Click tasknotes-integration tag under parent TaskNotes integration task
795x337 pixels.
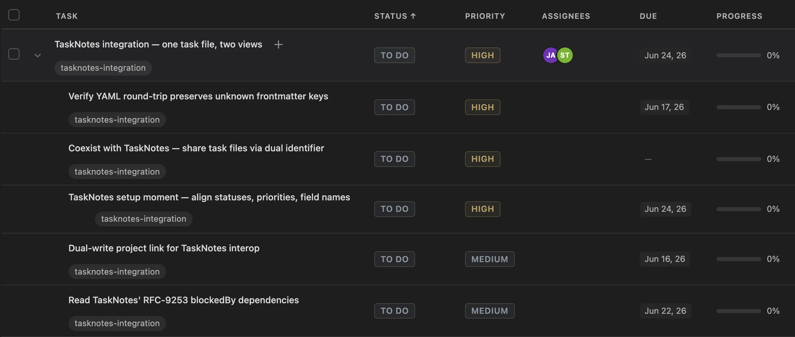(x=103, y=68)
